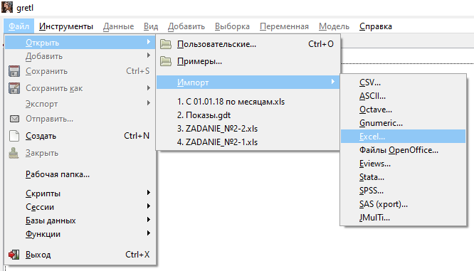Select CSV... import format
The image size is (474, 271).
[x=404, y=83]
